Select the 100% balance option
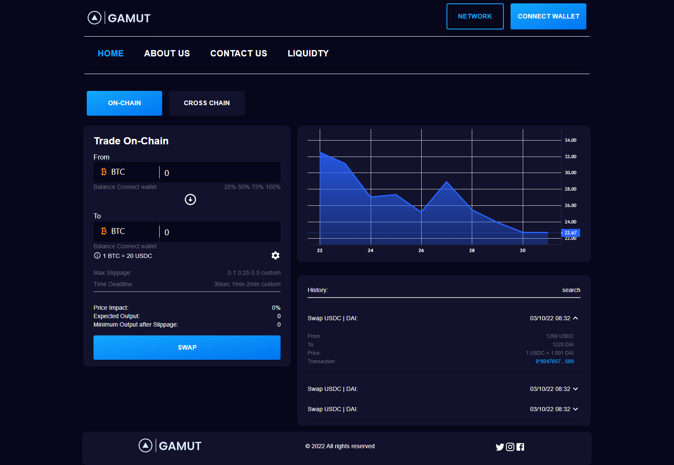This screenshot has width=674, height=465. pyautogui.click(x=273, y=187)
